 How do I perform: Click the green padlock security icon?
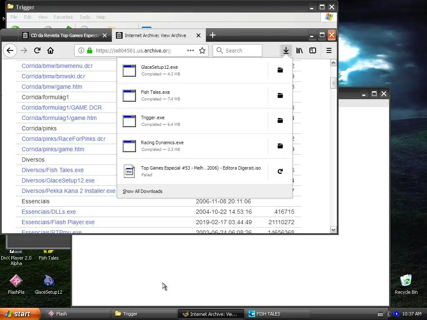coord(90,50)
